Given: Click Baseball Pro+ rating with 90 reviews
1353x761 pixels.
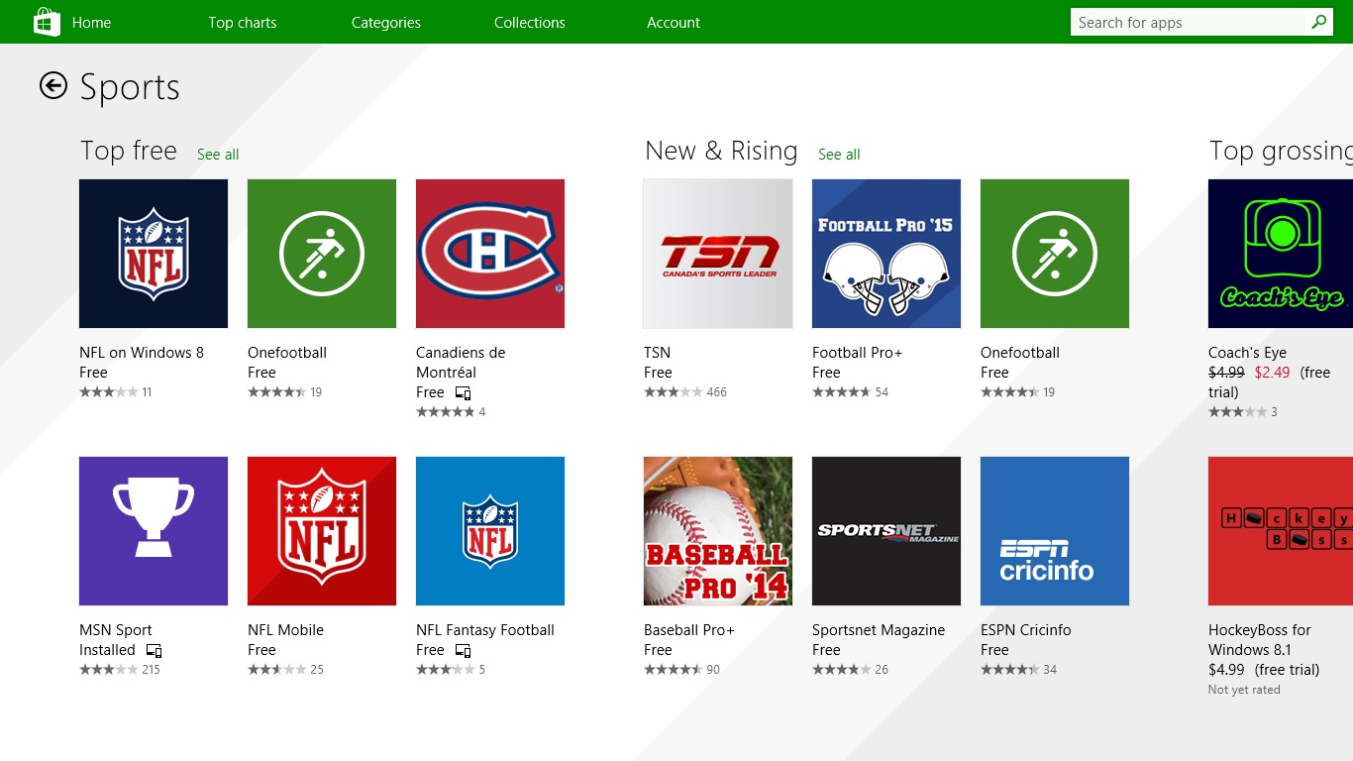Looking at the screenshot, I should coord(681,670).
